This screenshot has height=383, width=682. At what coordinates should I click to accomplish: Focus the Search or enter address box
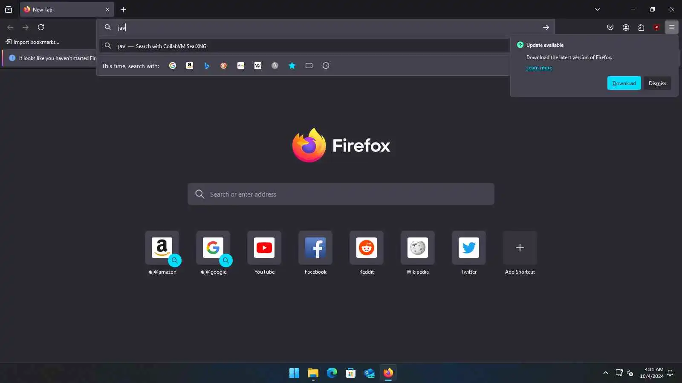point(341,194)
